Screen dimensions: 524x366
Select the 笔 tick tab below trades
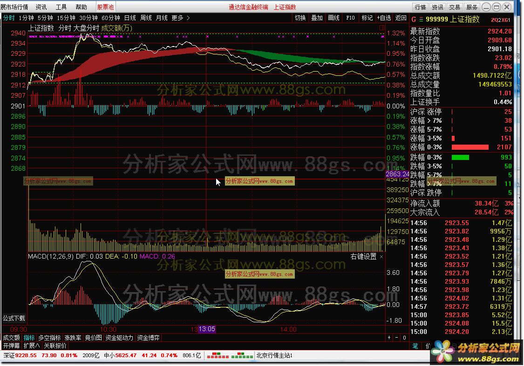pos(415,346)
